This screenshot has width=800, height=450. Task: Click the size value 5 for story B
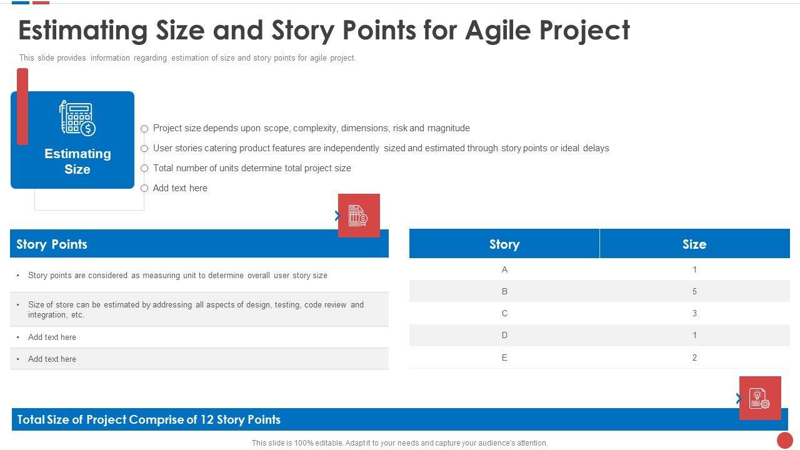coord(694,291)
